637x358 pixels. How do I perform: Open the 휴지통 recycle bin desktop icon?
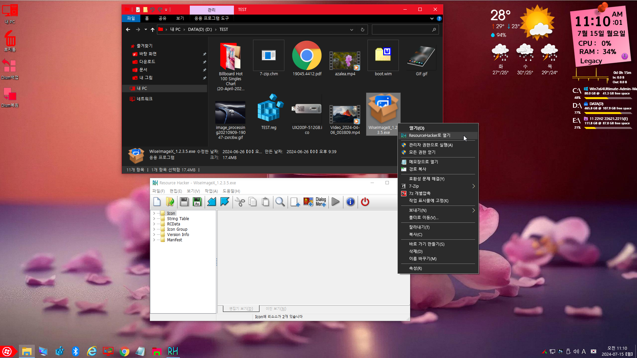(x=10, y=41)
